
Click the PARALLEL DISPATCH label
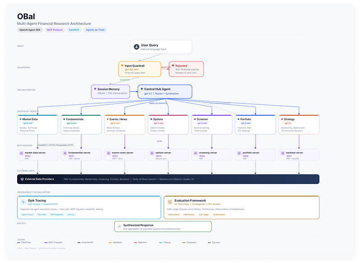click(158, 103)
